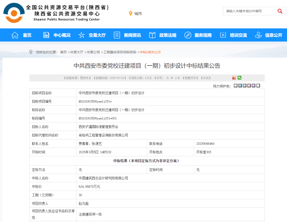Open 首页 in the main navigation
The width and height of the screenshot is (287, 222).
tap(27, 35)
